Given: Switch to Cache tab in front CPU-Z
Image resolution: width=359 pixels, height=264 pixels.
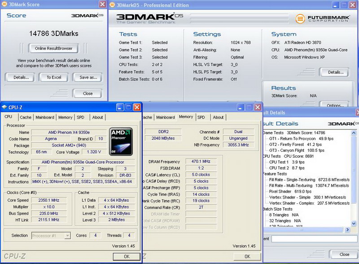Looking at the screenshot, I should click(26, 117).
